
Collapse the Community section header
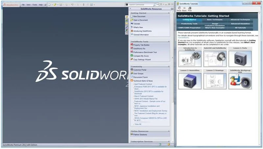(x=169, y=66)
